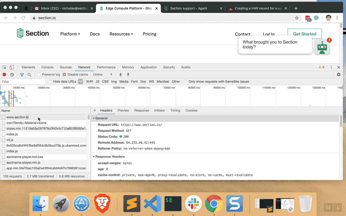The height and width of the screenshot is (216, 346).
Task: Open the Chrome three-dot menu
Action: click(337, 18)
